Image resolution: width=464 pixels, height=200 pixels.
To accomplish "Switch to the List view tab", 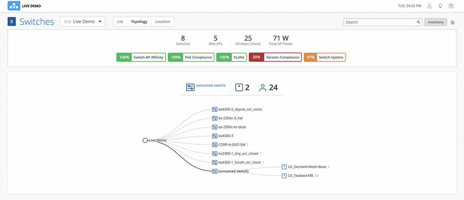I will [x=120, y=22].
